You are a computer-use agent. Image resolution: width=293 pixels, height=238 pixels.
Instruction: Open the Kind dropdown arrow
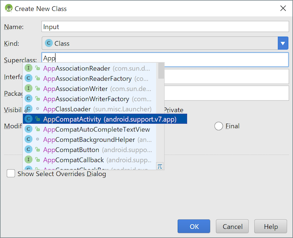pyautogui.click(x=283, y=43)
